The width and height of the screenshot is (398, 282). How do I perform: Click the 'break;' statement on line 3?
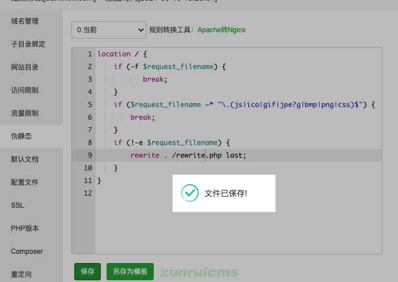(x=155, y=79)
